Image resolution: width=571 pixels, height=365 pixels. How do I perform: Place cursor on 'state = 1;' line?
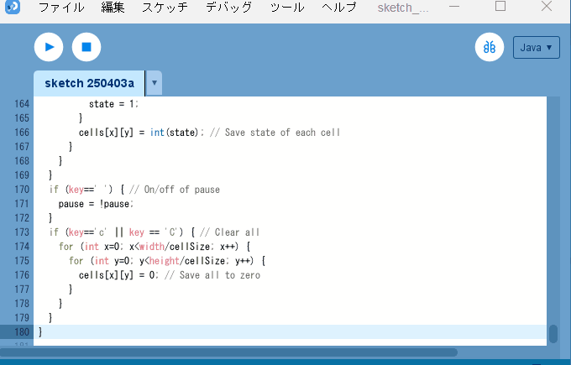coord(113,104)
